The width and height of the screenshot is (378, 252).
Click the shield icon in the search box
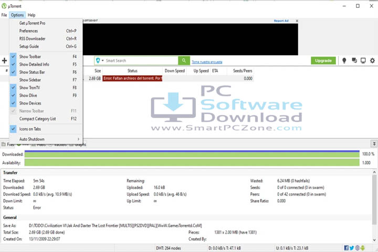[x=98, y=60]
